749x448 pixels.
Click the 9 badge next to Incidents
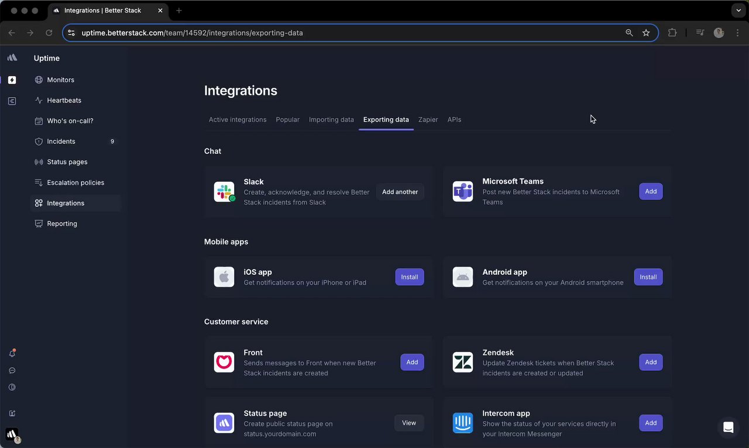pyautogui.click(x=112, y=142)
